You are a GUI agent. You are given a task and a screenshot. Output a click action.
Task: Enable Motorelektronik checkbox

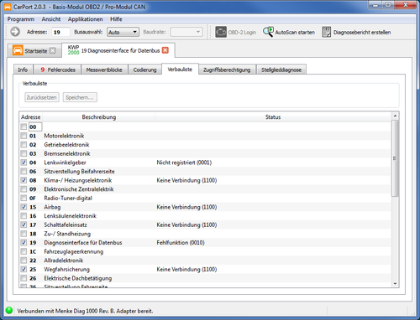[24, 136]
